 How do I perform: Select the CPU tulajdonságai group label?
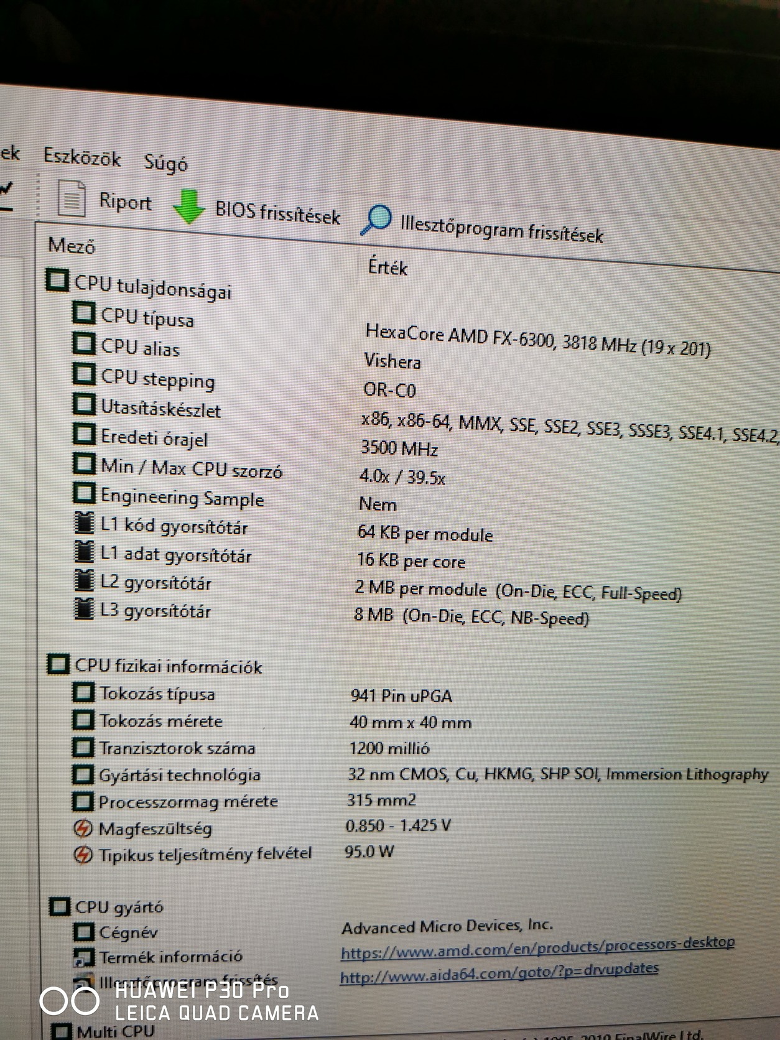tap(153, 287)
